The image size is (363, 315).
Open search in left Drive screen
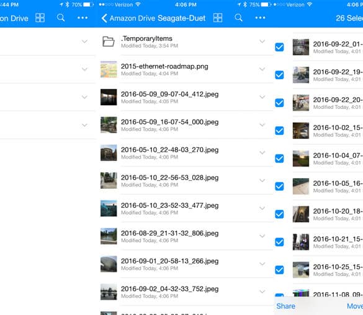tap(61, 18)
